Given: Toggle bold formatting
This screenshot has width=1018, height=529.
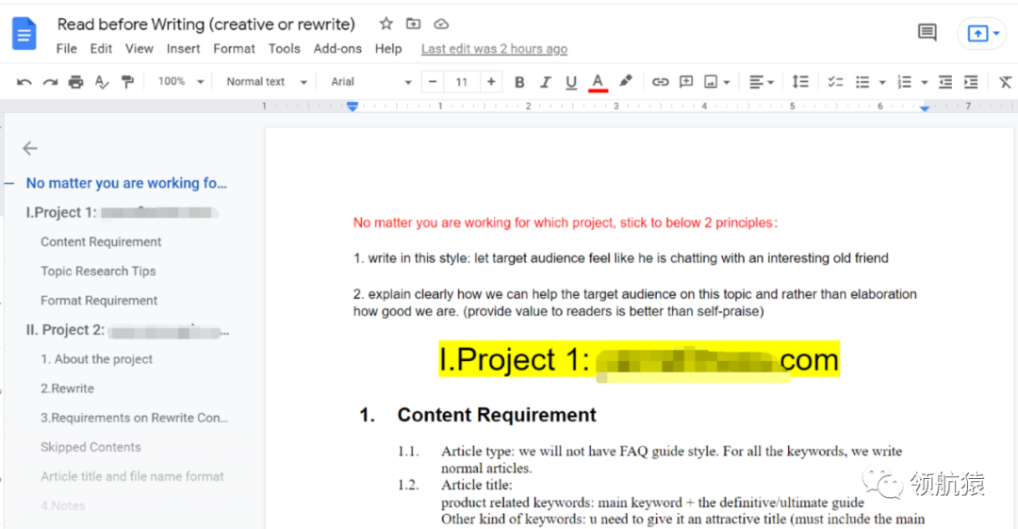Looking at the screenshot, I should pos(519,82).
